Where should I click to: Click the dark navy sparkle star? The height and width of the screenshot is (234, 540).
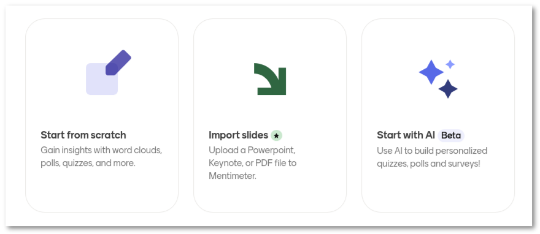point(448,89)
